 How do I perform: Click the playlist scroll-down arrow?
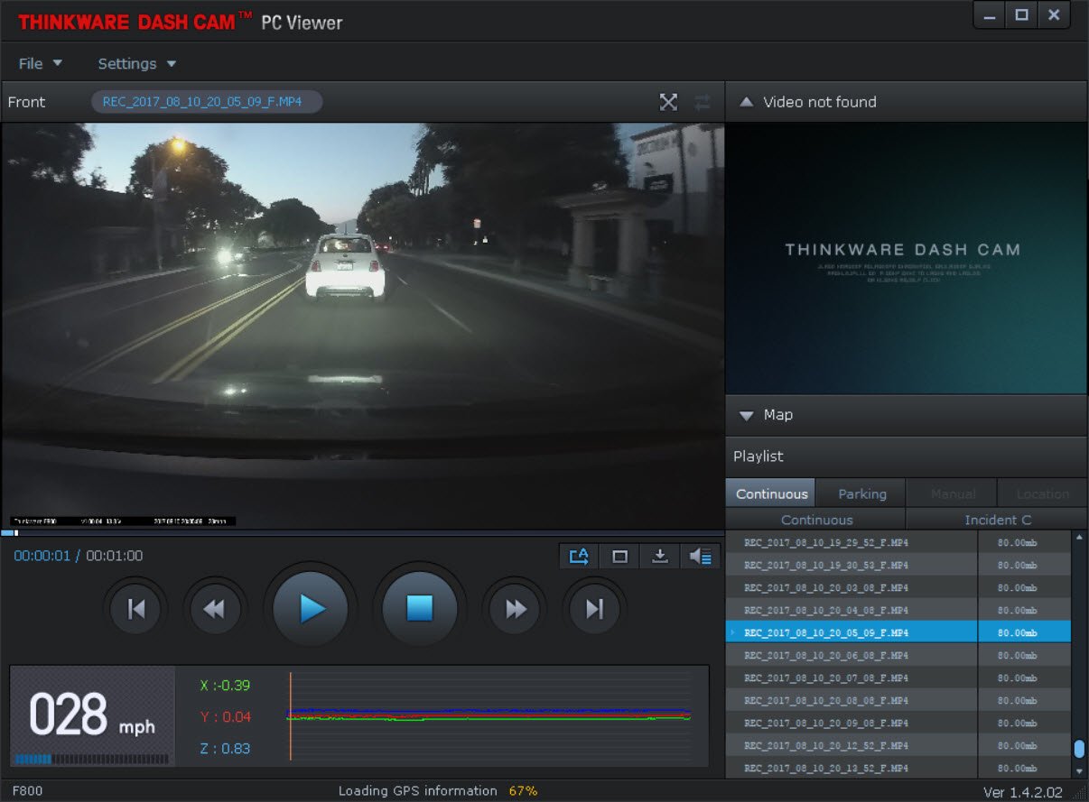pos(1079,770)
